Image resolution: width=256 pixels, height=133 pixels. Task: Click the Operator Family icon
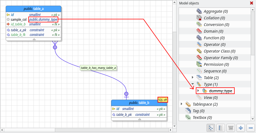[199, 58]
